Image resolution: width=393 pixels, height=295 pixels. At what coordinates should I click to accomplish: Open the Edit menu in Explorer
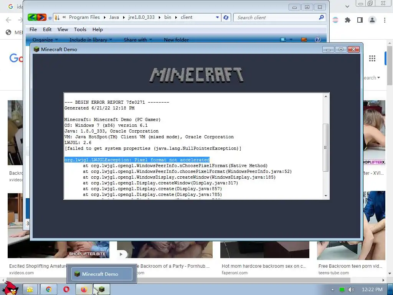[x=47, y=29]
